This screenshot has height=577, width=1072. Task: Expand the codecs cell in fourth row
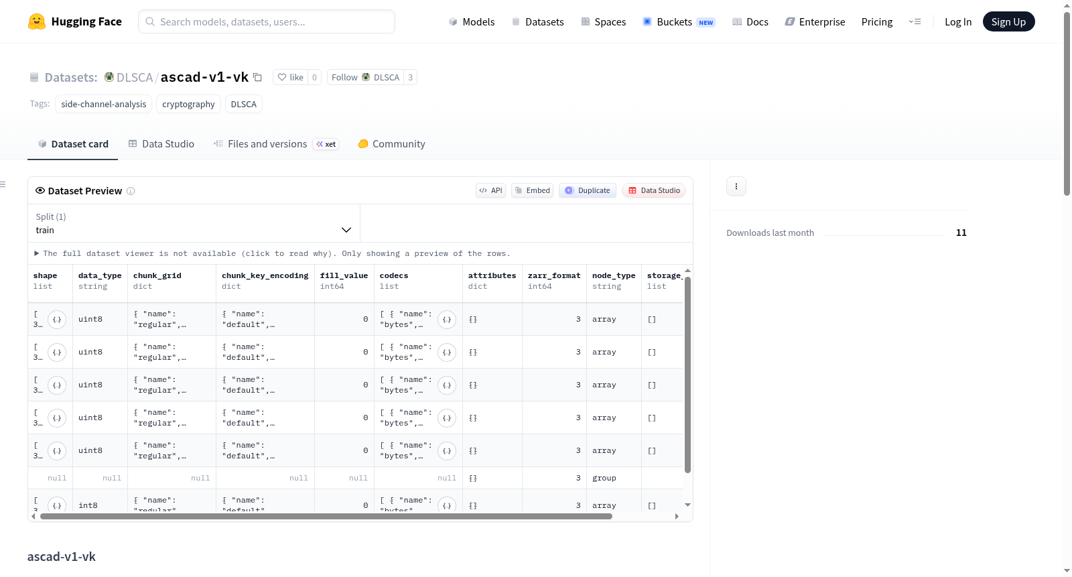pyautogui.click(x=447, y=418)
